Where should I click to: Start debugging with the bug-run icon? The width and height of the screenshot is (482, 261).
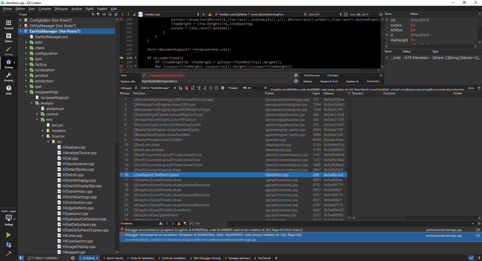pyautogui.click(x=9, y=245)
